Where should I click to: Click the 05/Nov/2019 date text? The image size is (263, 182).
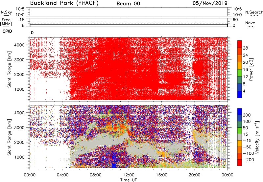pyautogui.click(x=210, y=3)
